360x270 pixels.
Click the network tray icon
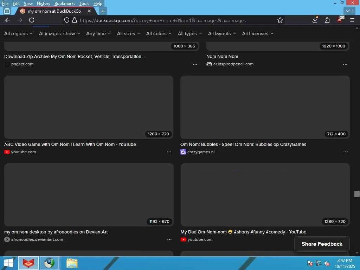point(319,263)
